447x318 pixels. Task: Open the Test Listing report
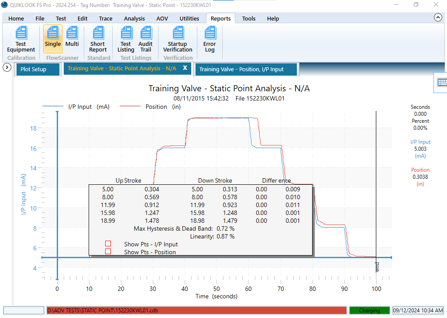click(x=126, y=39)
